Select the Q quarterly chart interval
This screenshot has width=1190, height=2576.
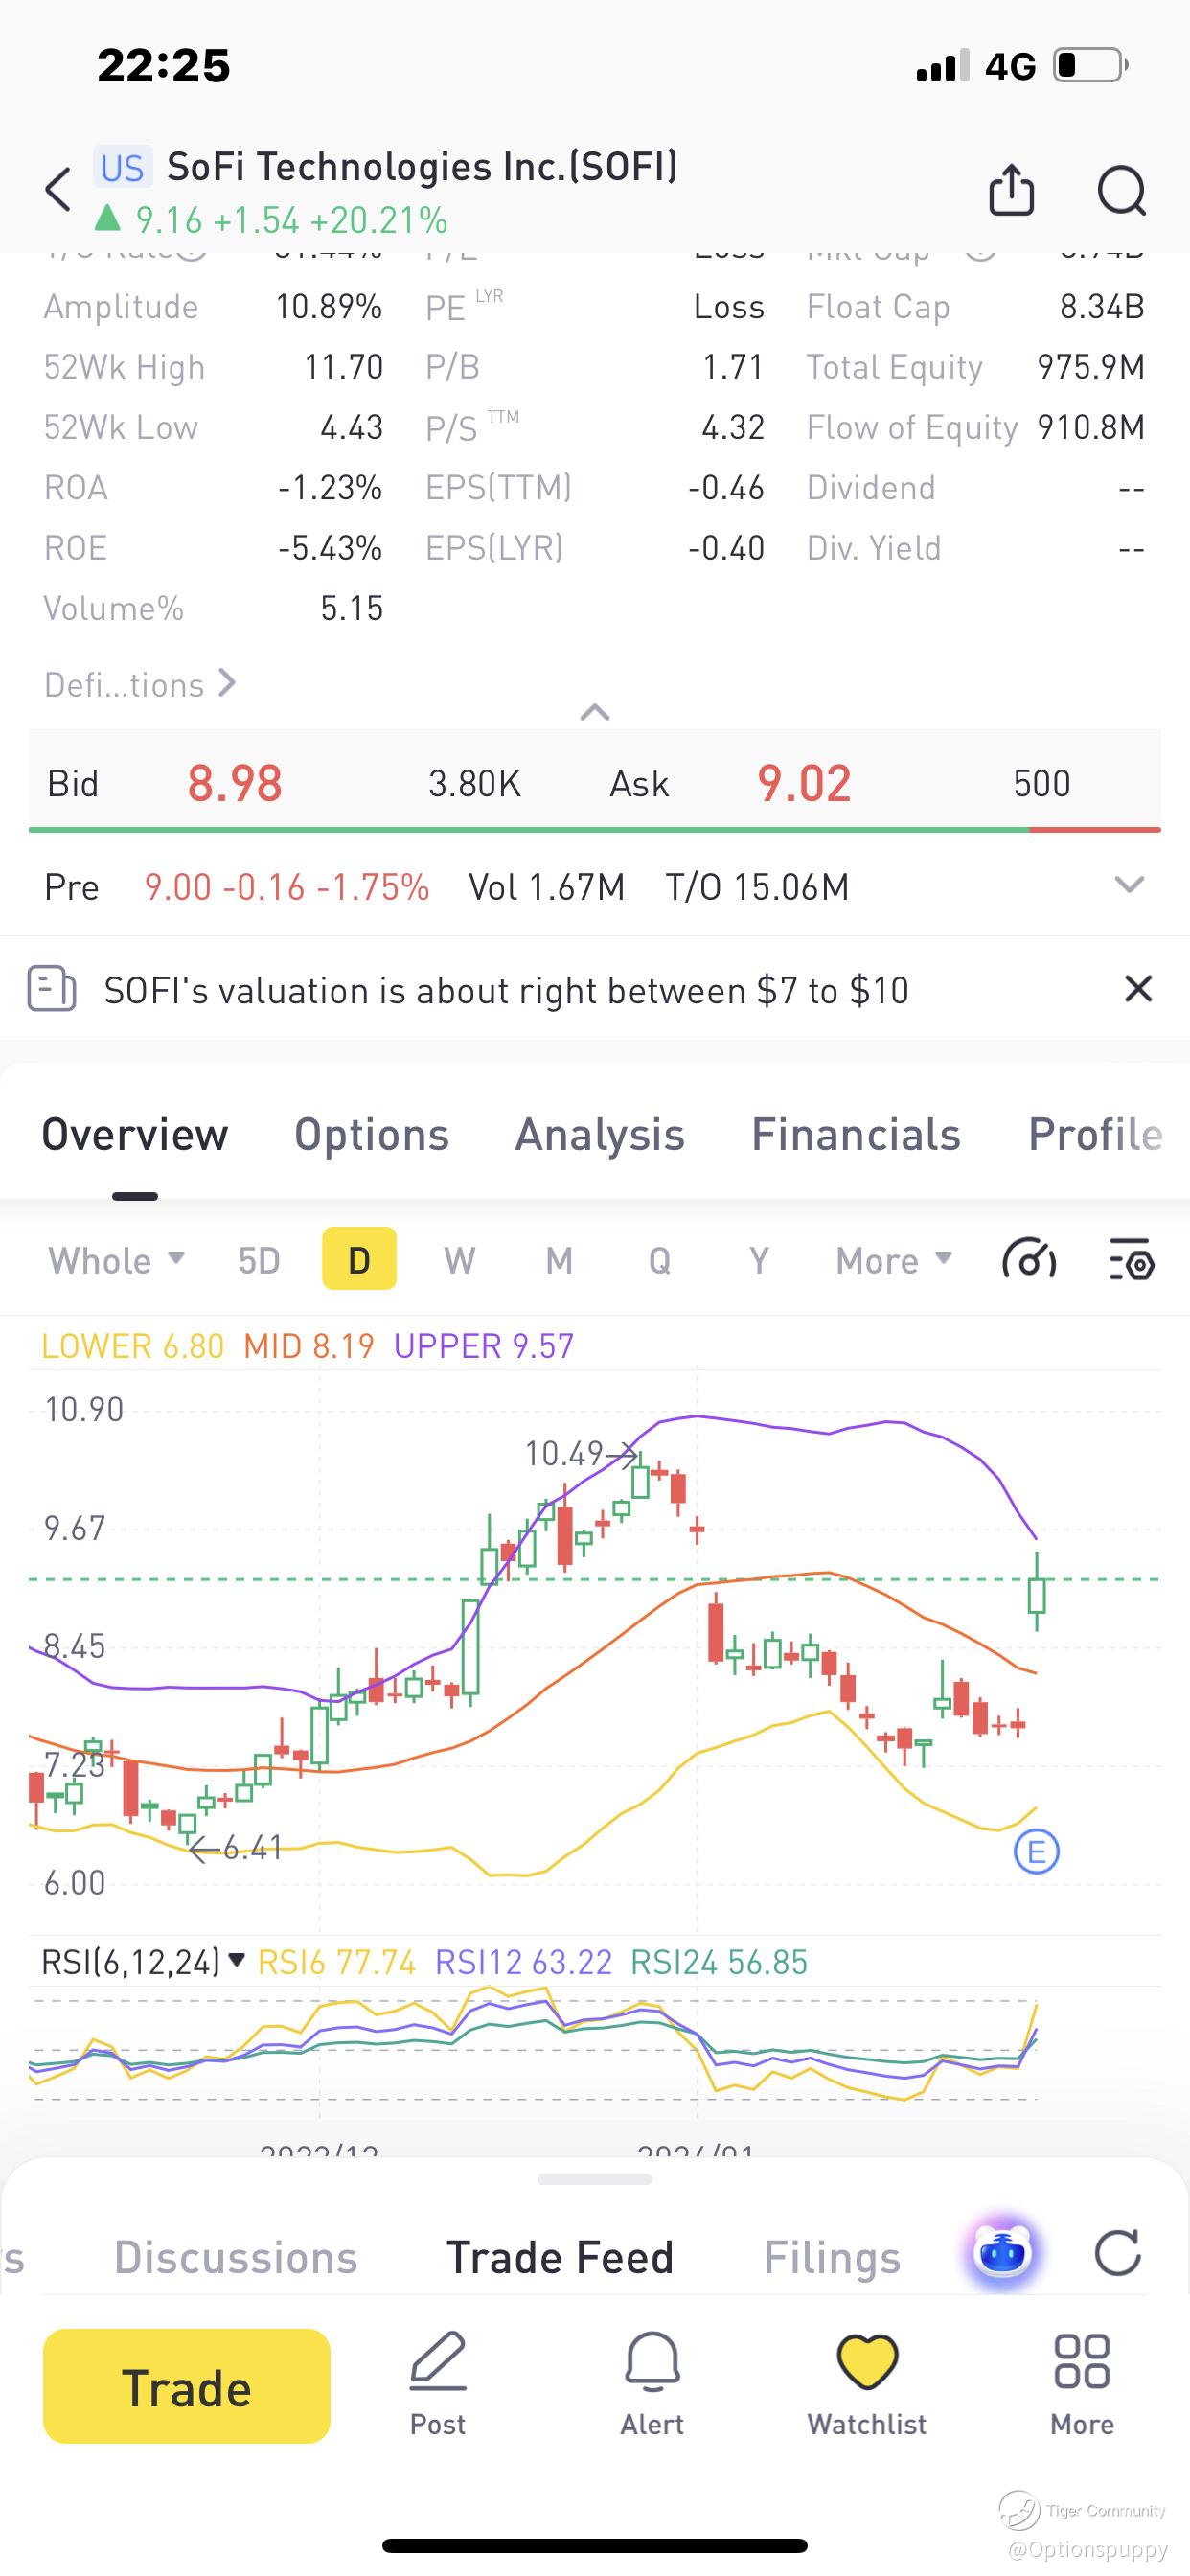(x=659, y=1260)
